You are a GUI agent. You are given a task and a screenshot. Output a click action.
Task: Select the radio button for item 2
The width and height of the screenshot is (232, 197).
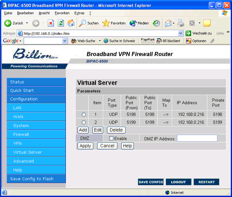(84, 122)
